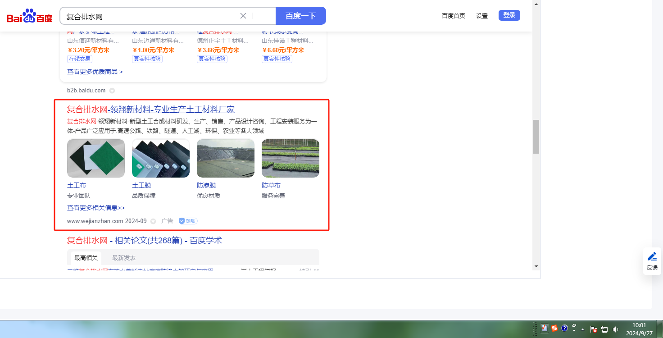This screenshot has height=338, width=663.
Task: Switch to the 最高相关 tab
Action: (x=86, y=258)
